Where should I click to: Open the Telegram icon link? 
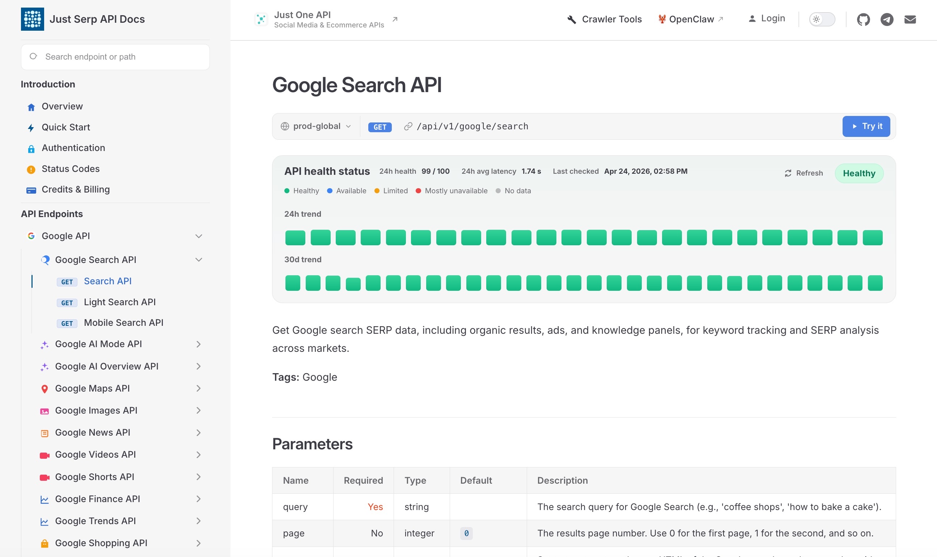(x=887, y=20)
